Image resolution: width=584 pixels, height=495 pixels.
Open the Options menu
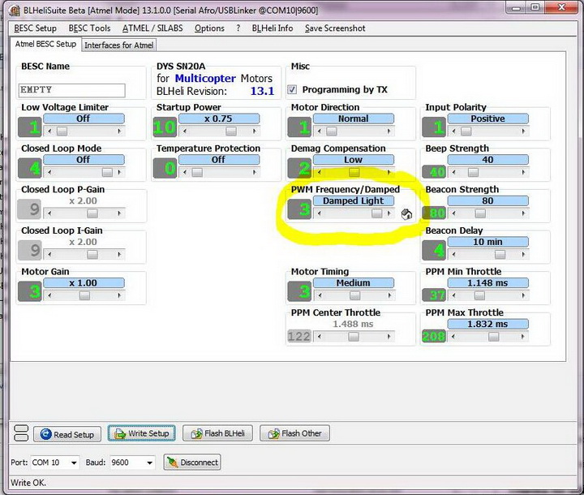point(209,28)
